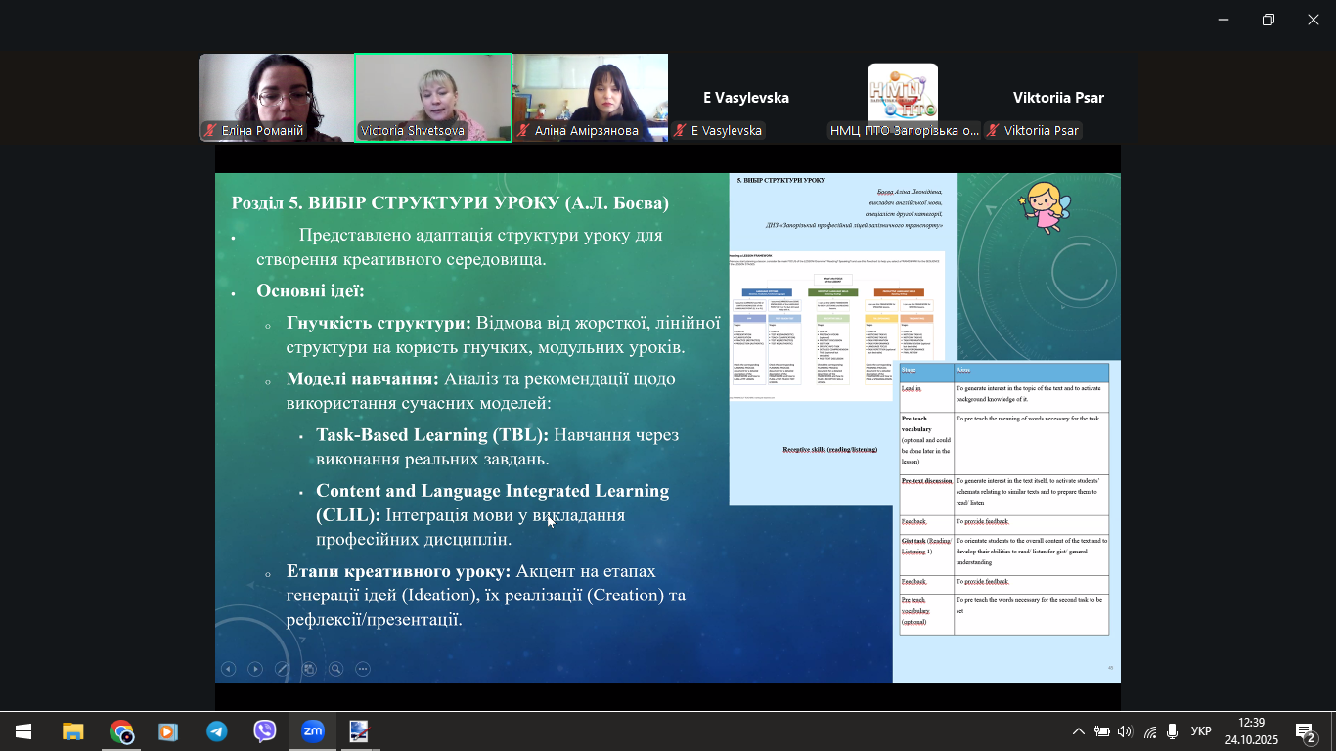Select the НМЦ ПТО Запорізька participant tile
Viewport: 1336px width, 751px height.
tap(903, 98)
